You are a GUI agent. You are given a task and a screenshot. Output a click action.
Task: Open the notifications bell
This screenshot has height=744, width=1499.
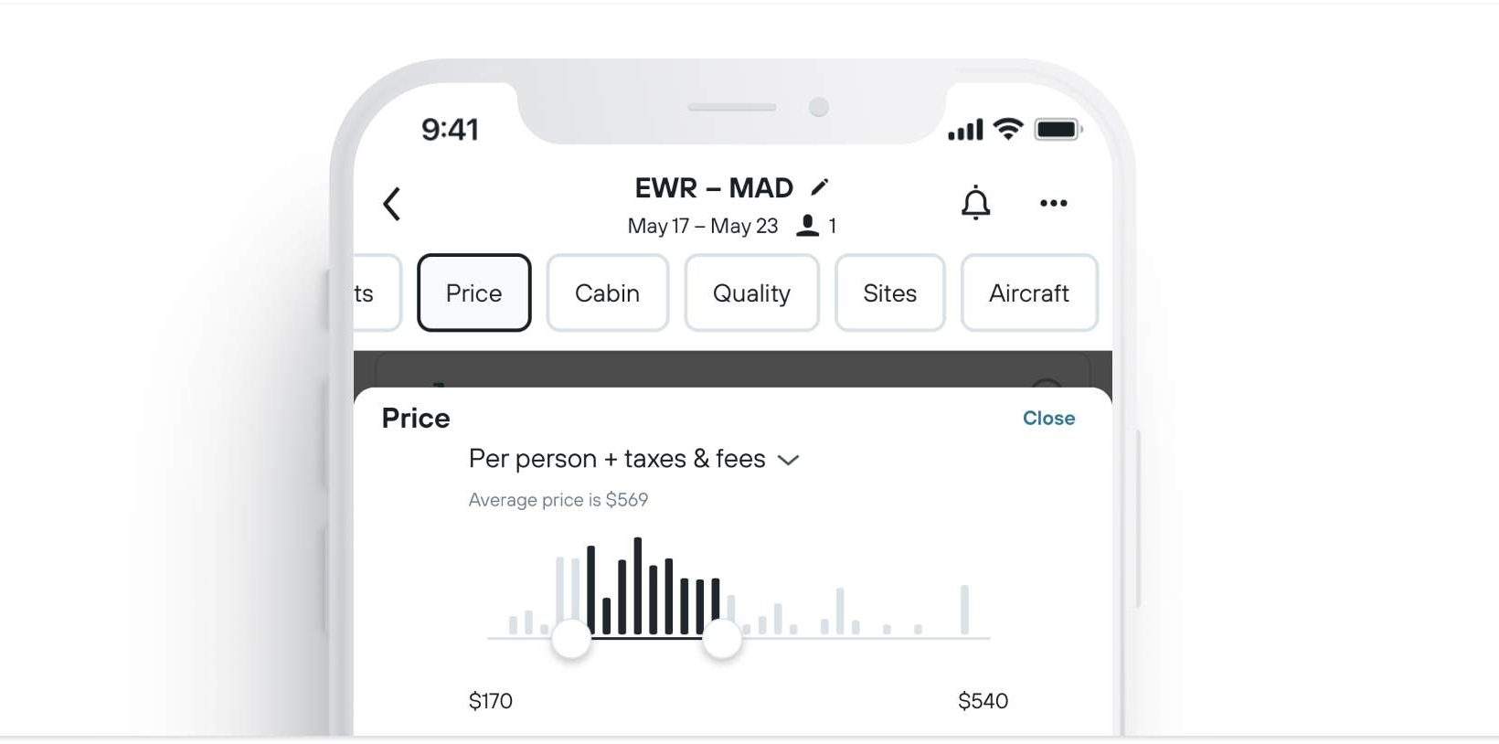[x=976, y=203]
